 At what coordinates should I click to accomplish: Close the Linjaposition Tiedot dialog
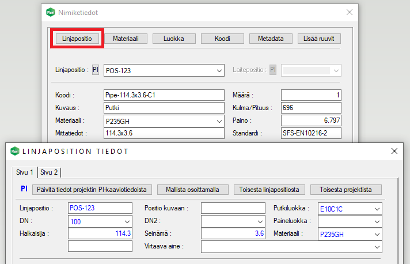point(394,151)
